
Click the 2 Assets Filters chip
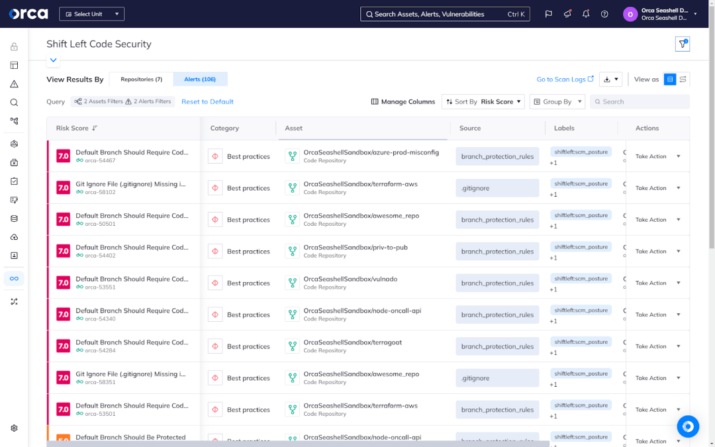99,102
